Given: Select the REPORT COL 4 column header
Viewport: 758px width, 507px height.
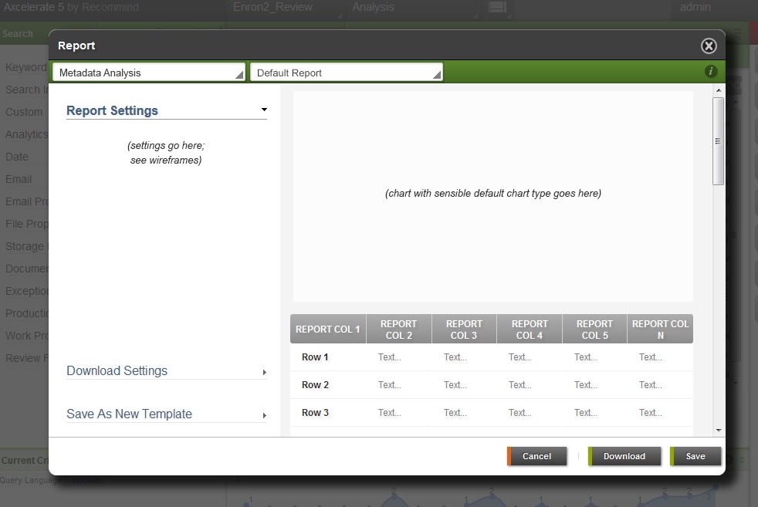Looking at the screenshot, I should click(x=530, y=330).
